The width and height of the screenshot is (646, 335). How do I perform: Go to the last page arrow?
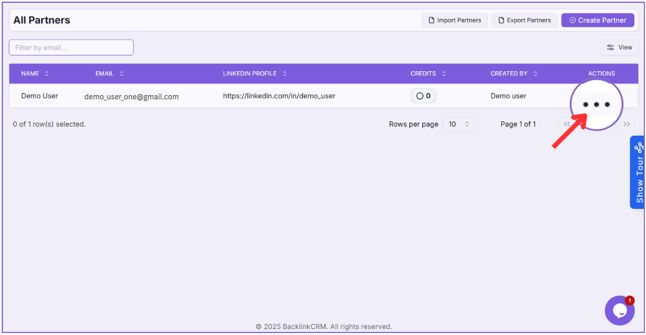(x=627, y=124)
